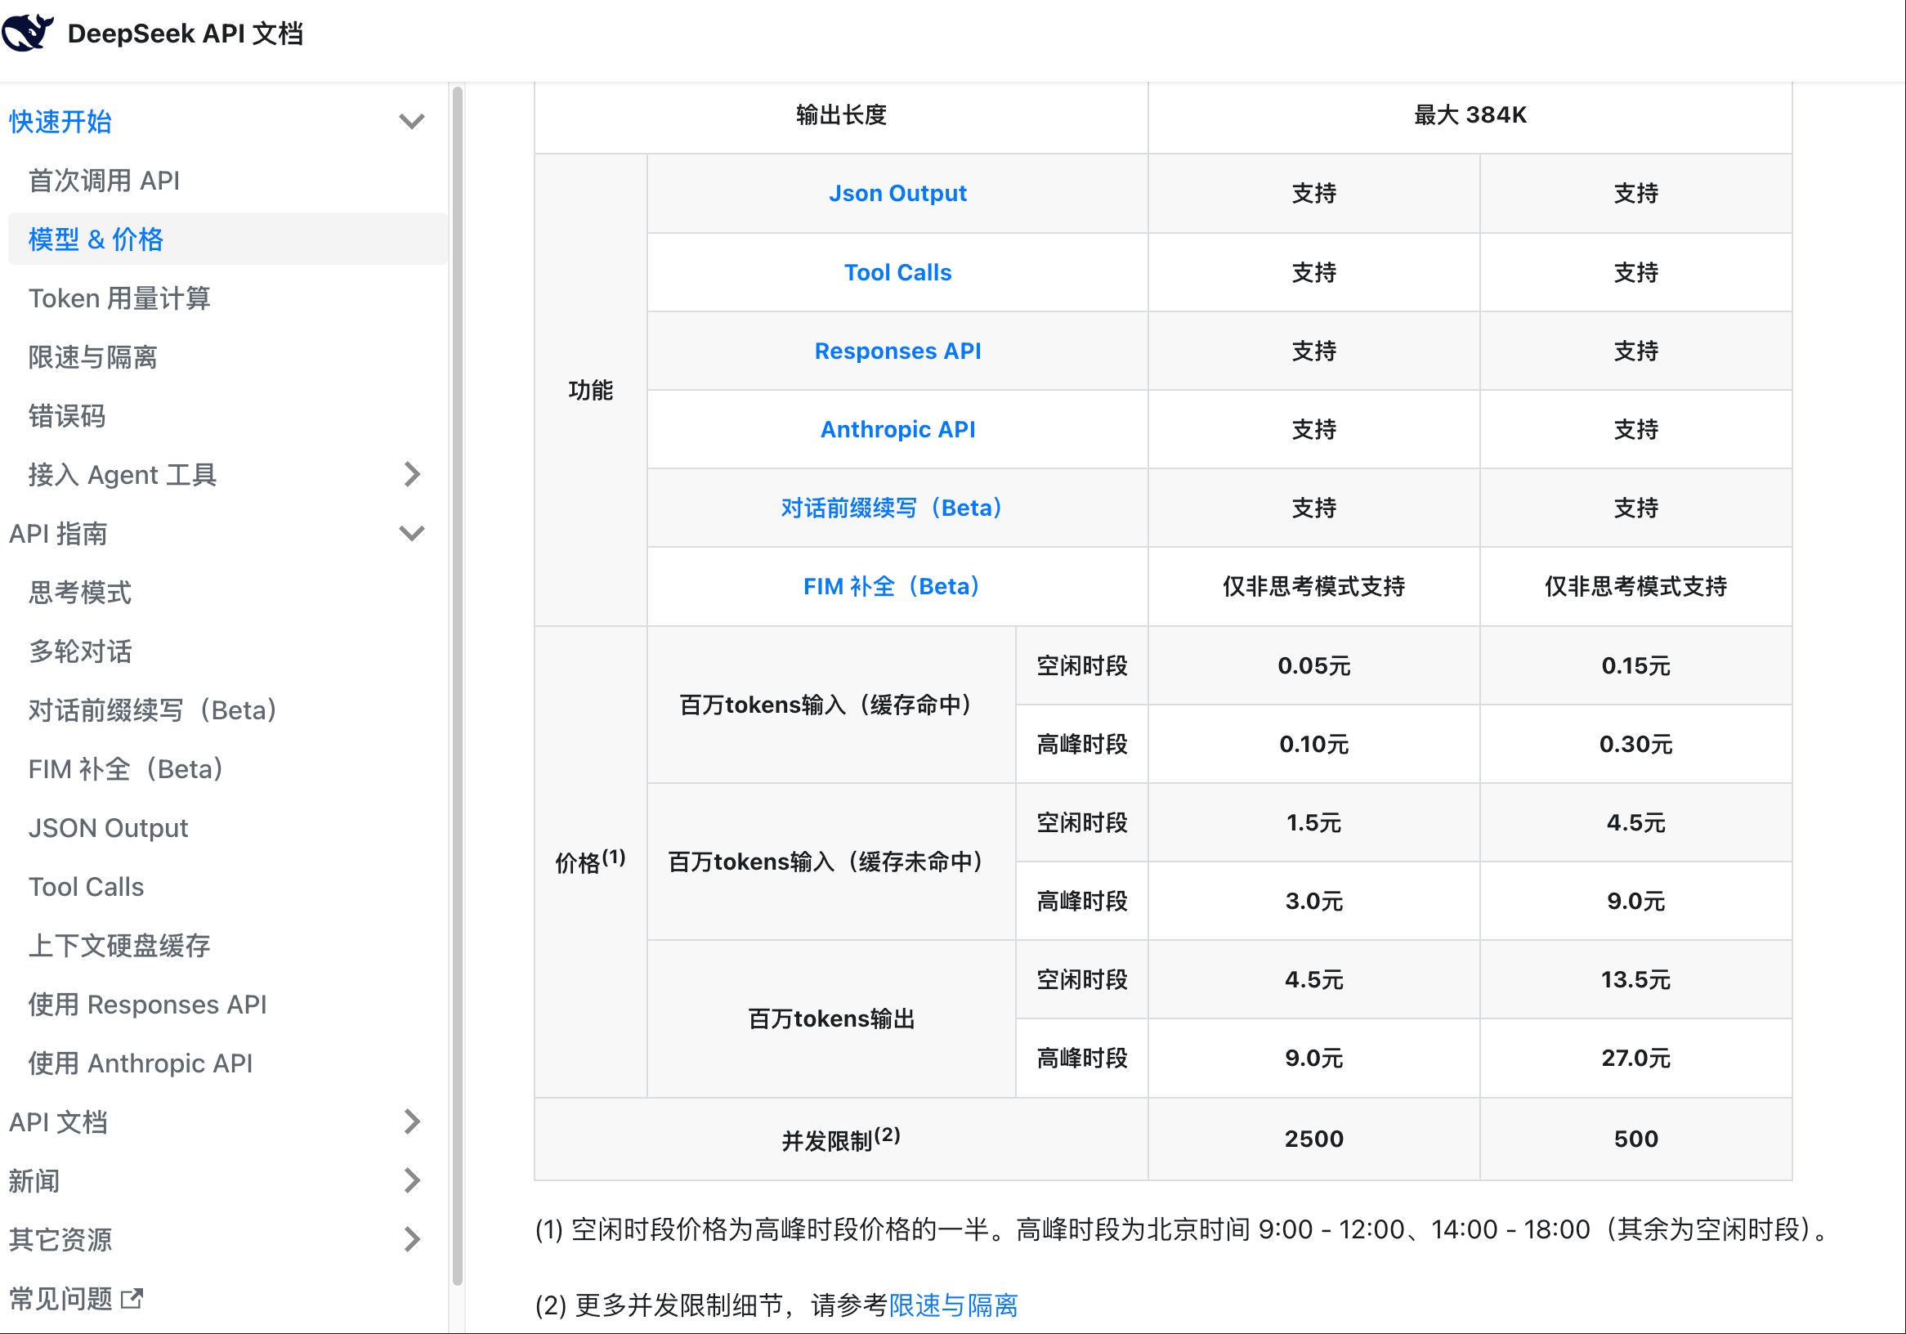Screen dimensions: 1906x1334
Task: Open 其它资源 sidebar category
Action: [x=60, y=1240]
